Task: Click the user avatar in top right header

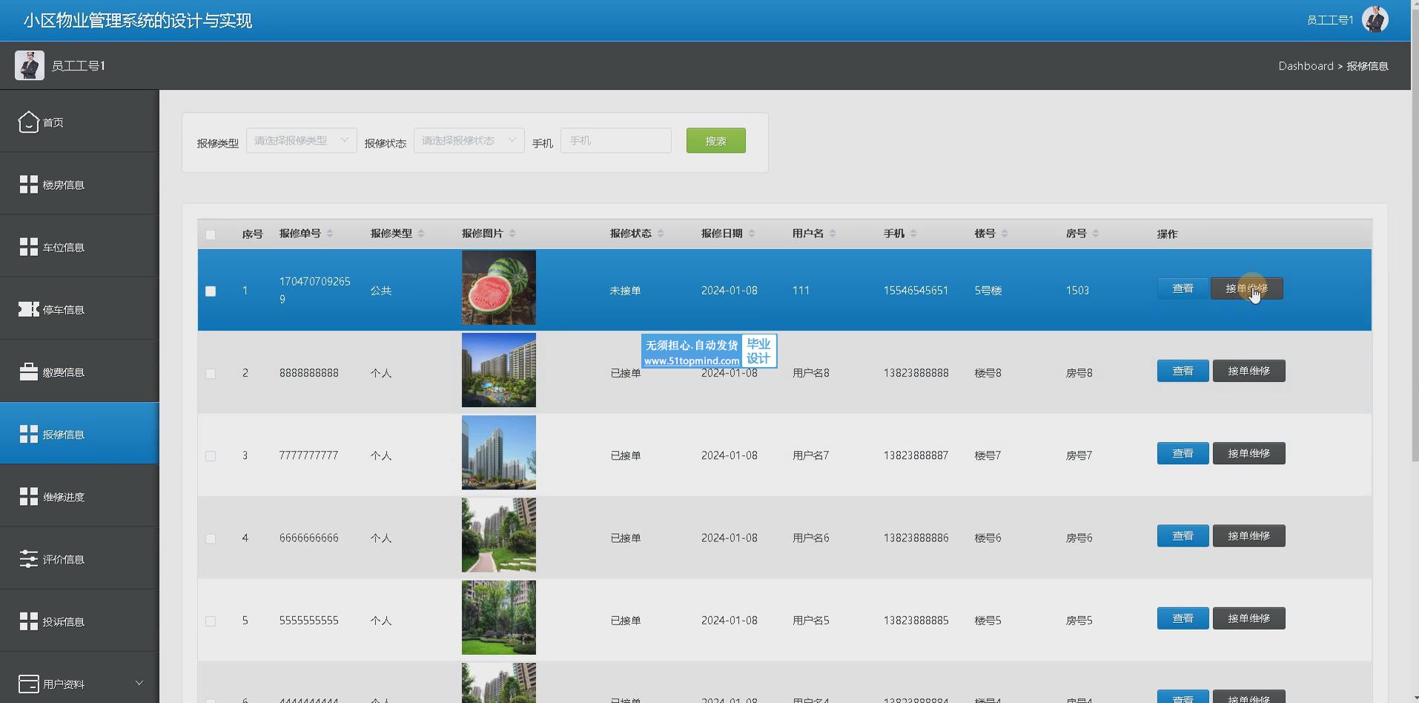Action: click(1375, 19)
